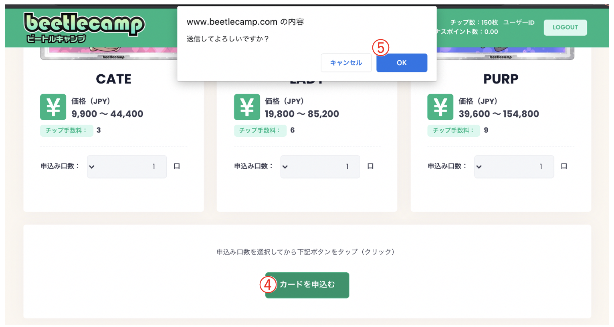Click the beetlecamp logo in the header
The height and width of the screenshot is (327, 614).
point(84,28)
